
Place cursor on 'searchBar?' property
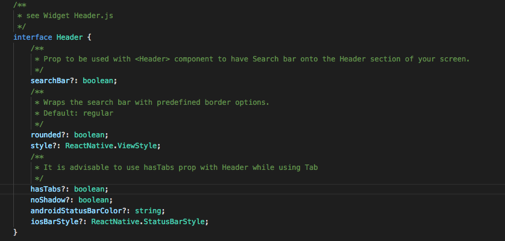[52, 81]
